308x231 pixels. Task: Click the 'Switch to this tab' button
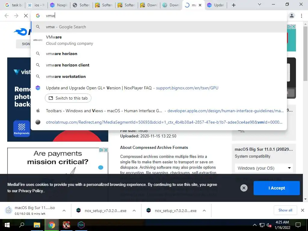pos(68,98)
